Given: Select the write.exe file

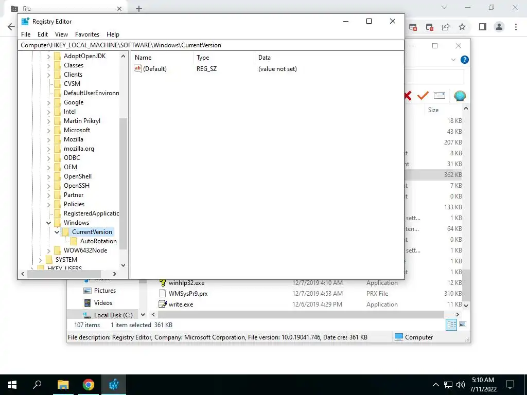Looking at the screenshot, I should click(181, 304).
